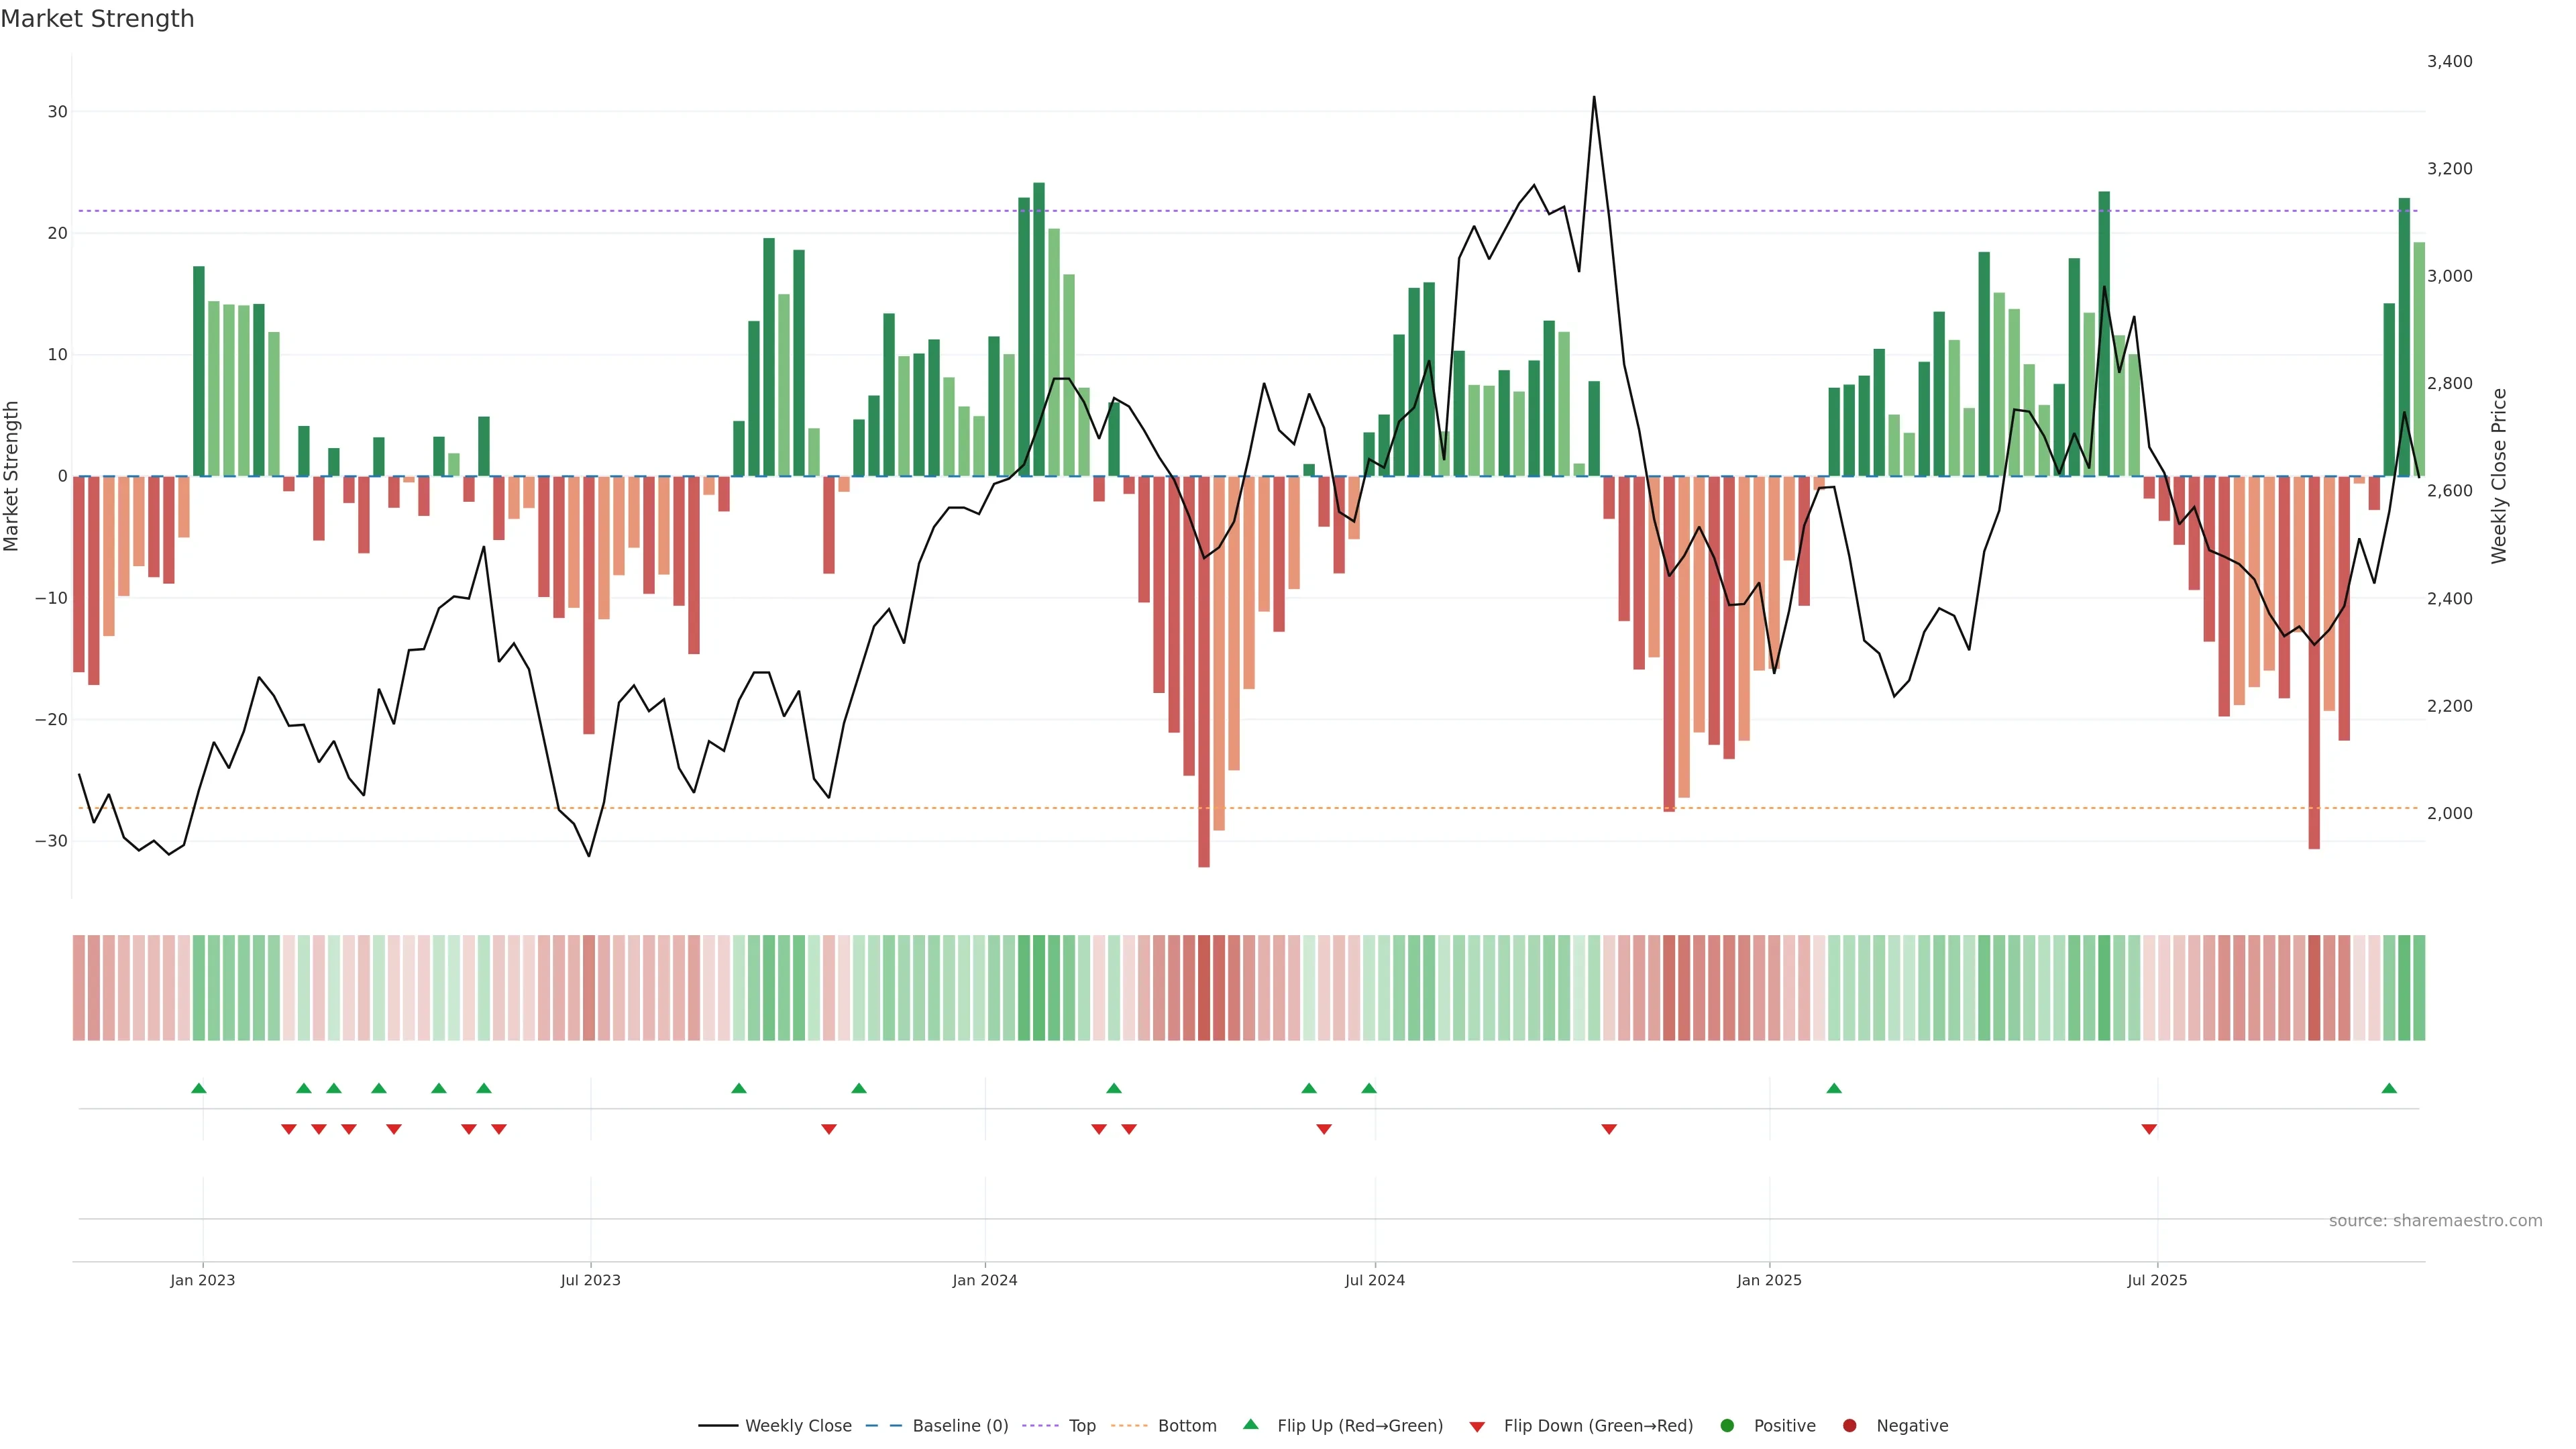Click the Jan 2024 axis label
The image size is (2576, 1449).
(x=985, y=1280)
